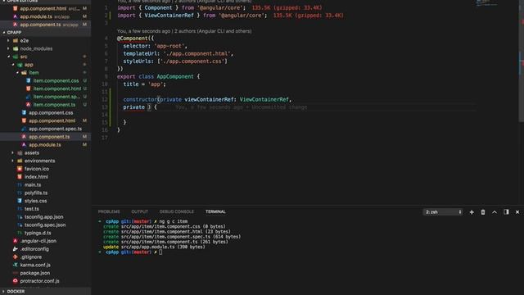
Task: Click the authors code lens above @Component
Action: coord(184,31)
